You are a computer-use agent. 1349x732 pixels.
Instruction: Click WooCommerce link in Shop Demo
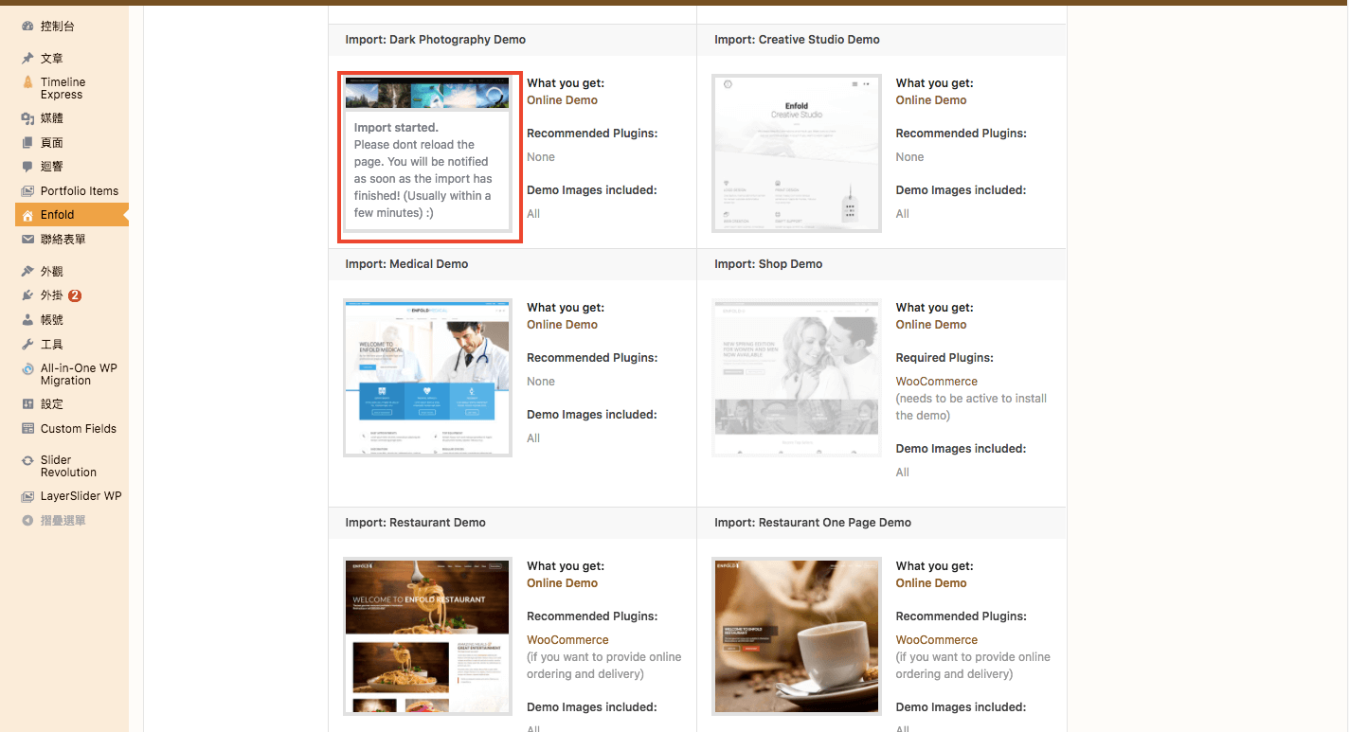pos(937,382)
